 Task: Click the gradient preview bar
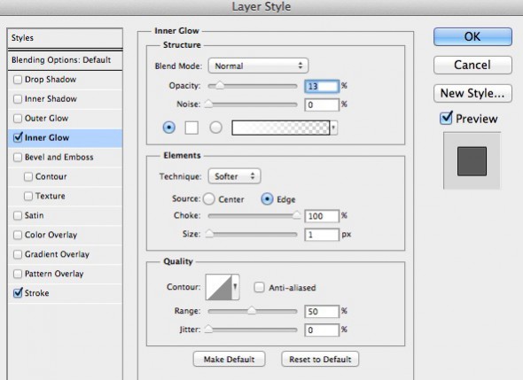coord(280,128)
